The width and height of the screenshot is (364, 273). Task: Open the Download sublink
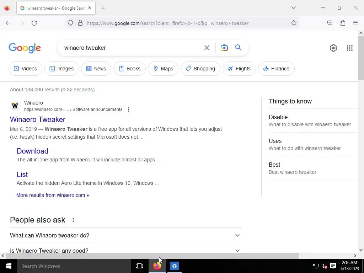pyautogui.click(x=32, y=151)
